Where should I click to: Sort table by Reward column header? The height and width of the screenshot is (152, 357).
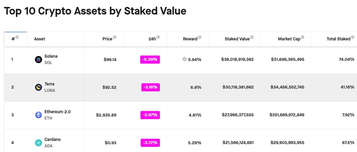(190, 39)
